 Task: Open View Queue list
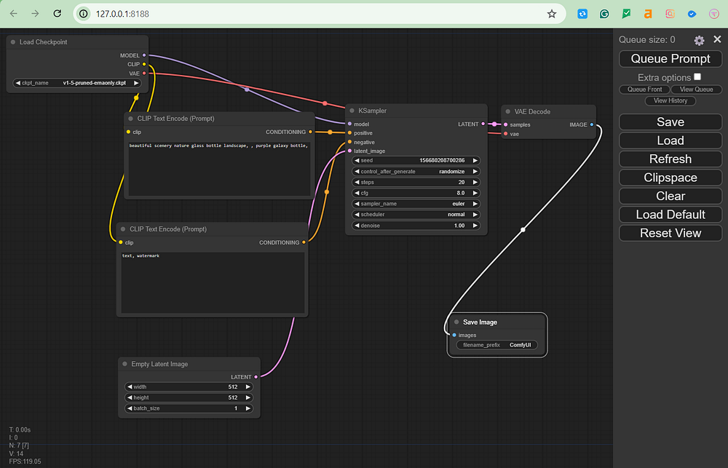[x=697, y=90]
